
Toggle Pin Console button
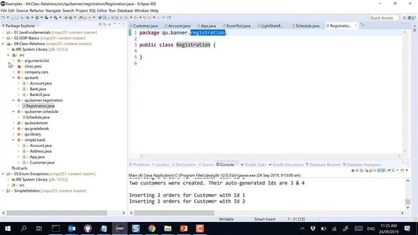coord(389,170)
